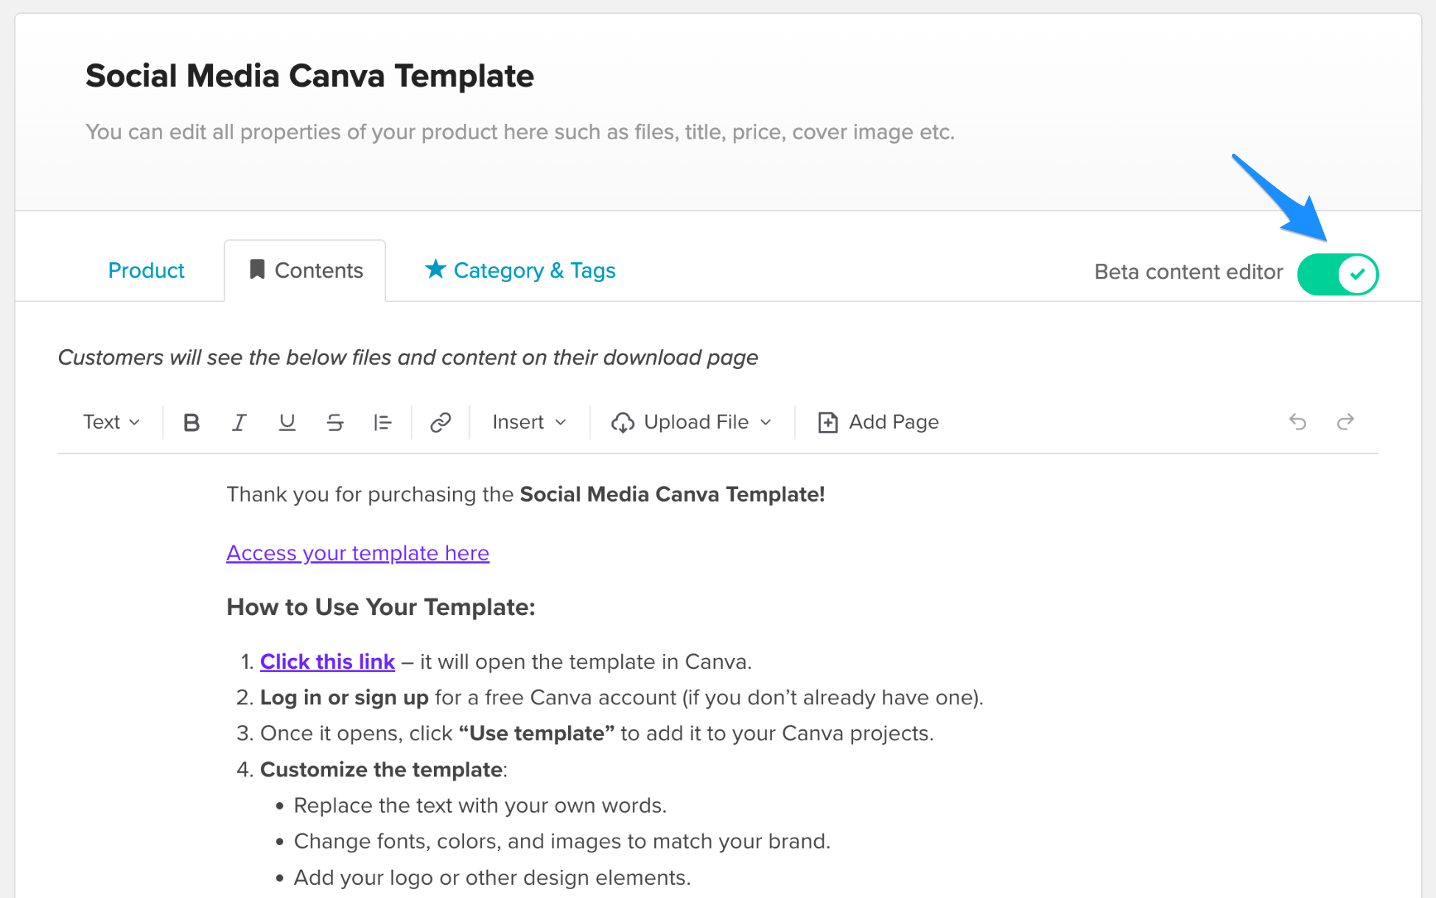Apply strikethrough formatting
Screen dimensions: 1436x898
point(335,422)
